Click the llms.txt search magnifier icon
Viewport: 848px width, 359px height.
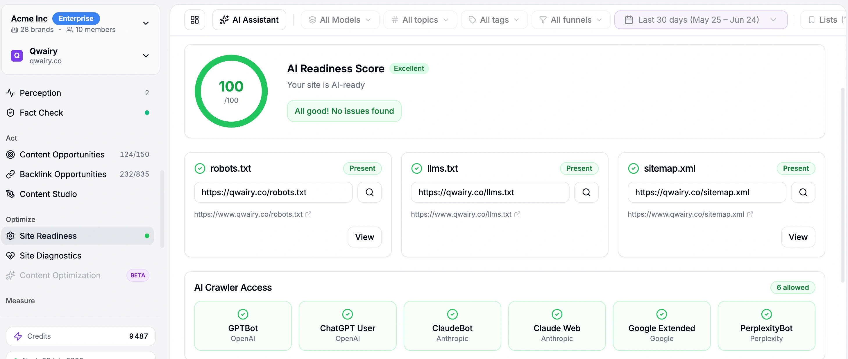[x=586, y=192]
